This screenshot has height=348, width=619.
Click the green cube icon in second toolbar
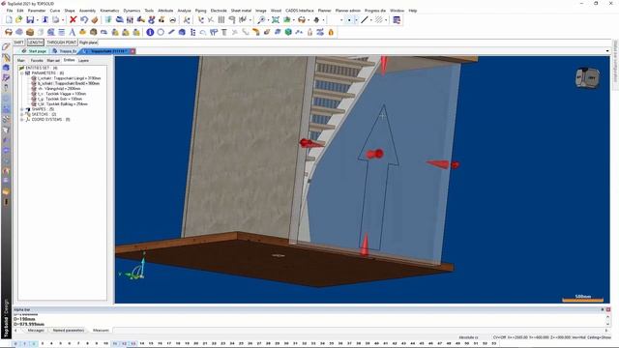[288, 32]
